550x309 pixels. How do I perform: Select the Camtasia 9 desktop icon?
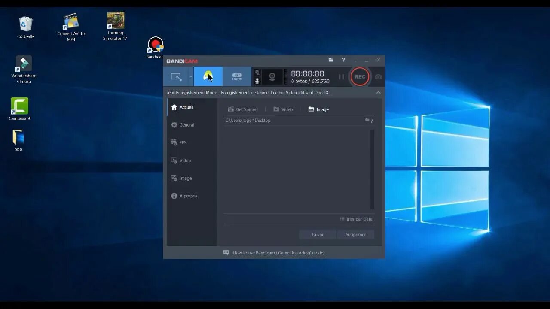coord(19,109)
